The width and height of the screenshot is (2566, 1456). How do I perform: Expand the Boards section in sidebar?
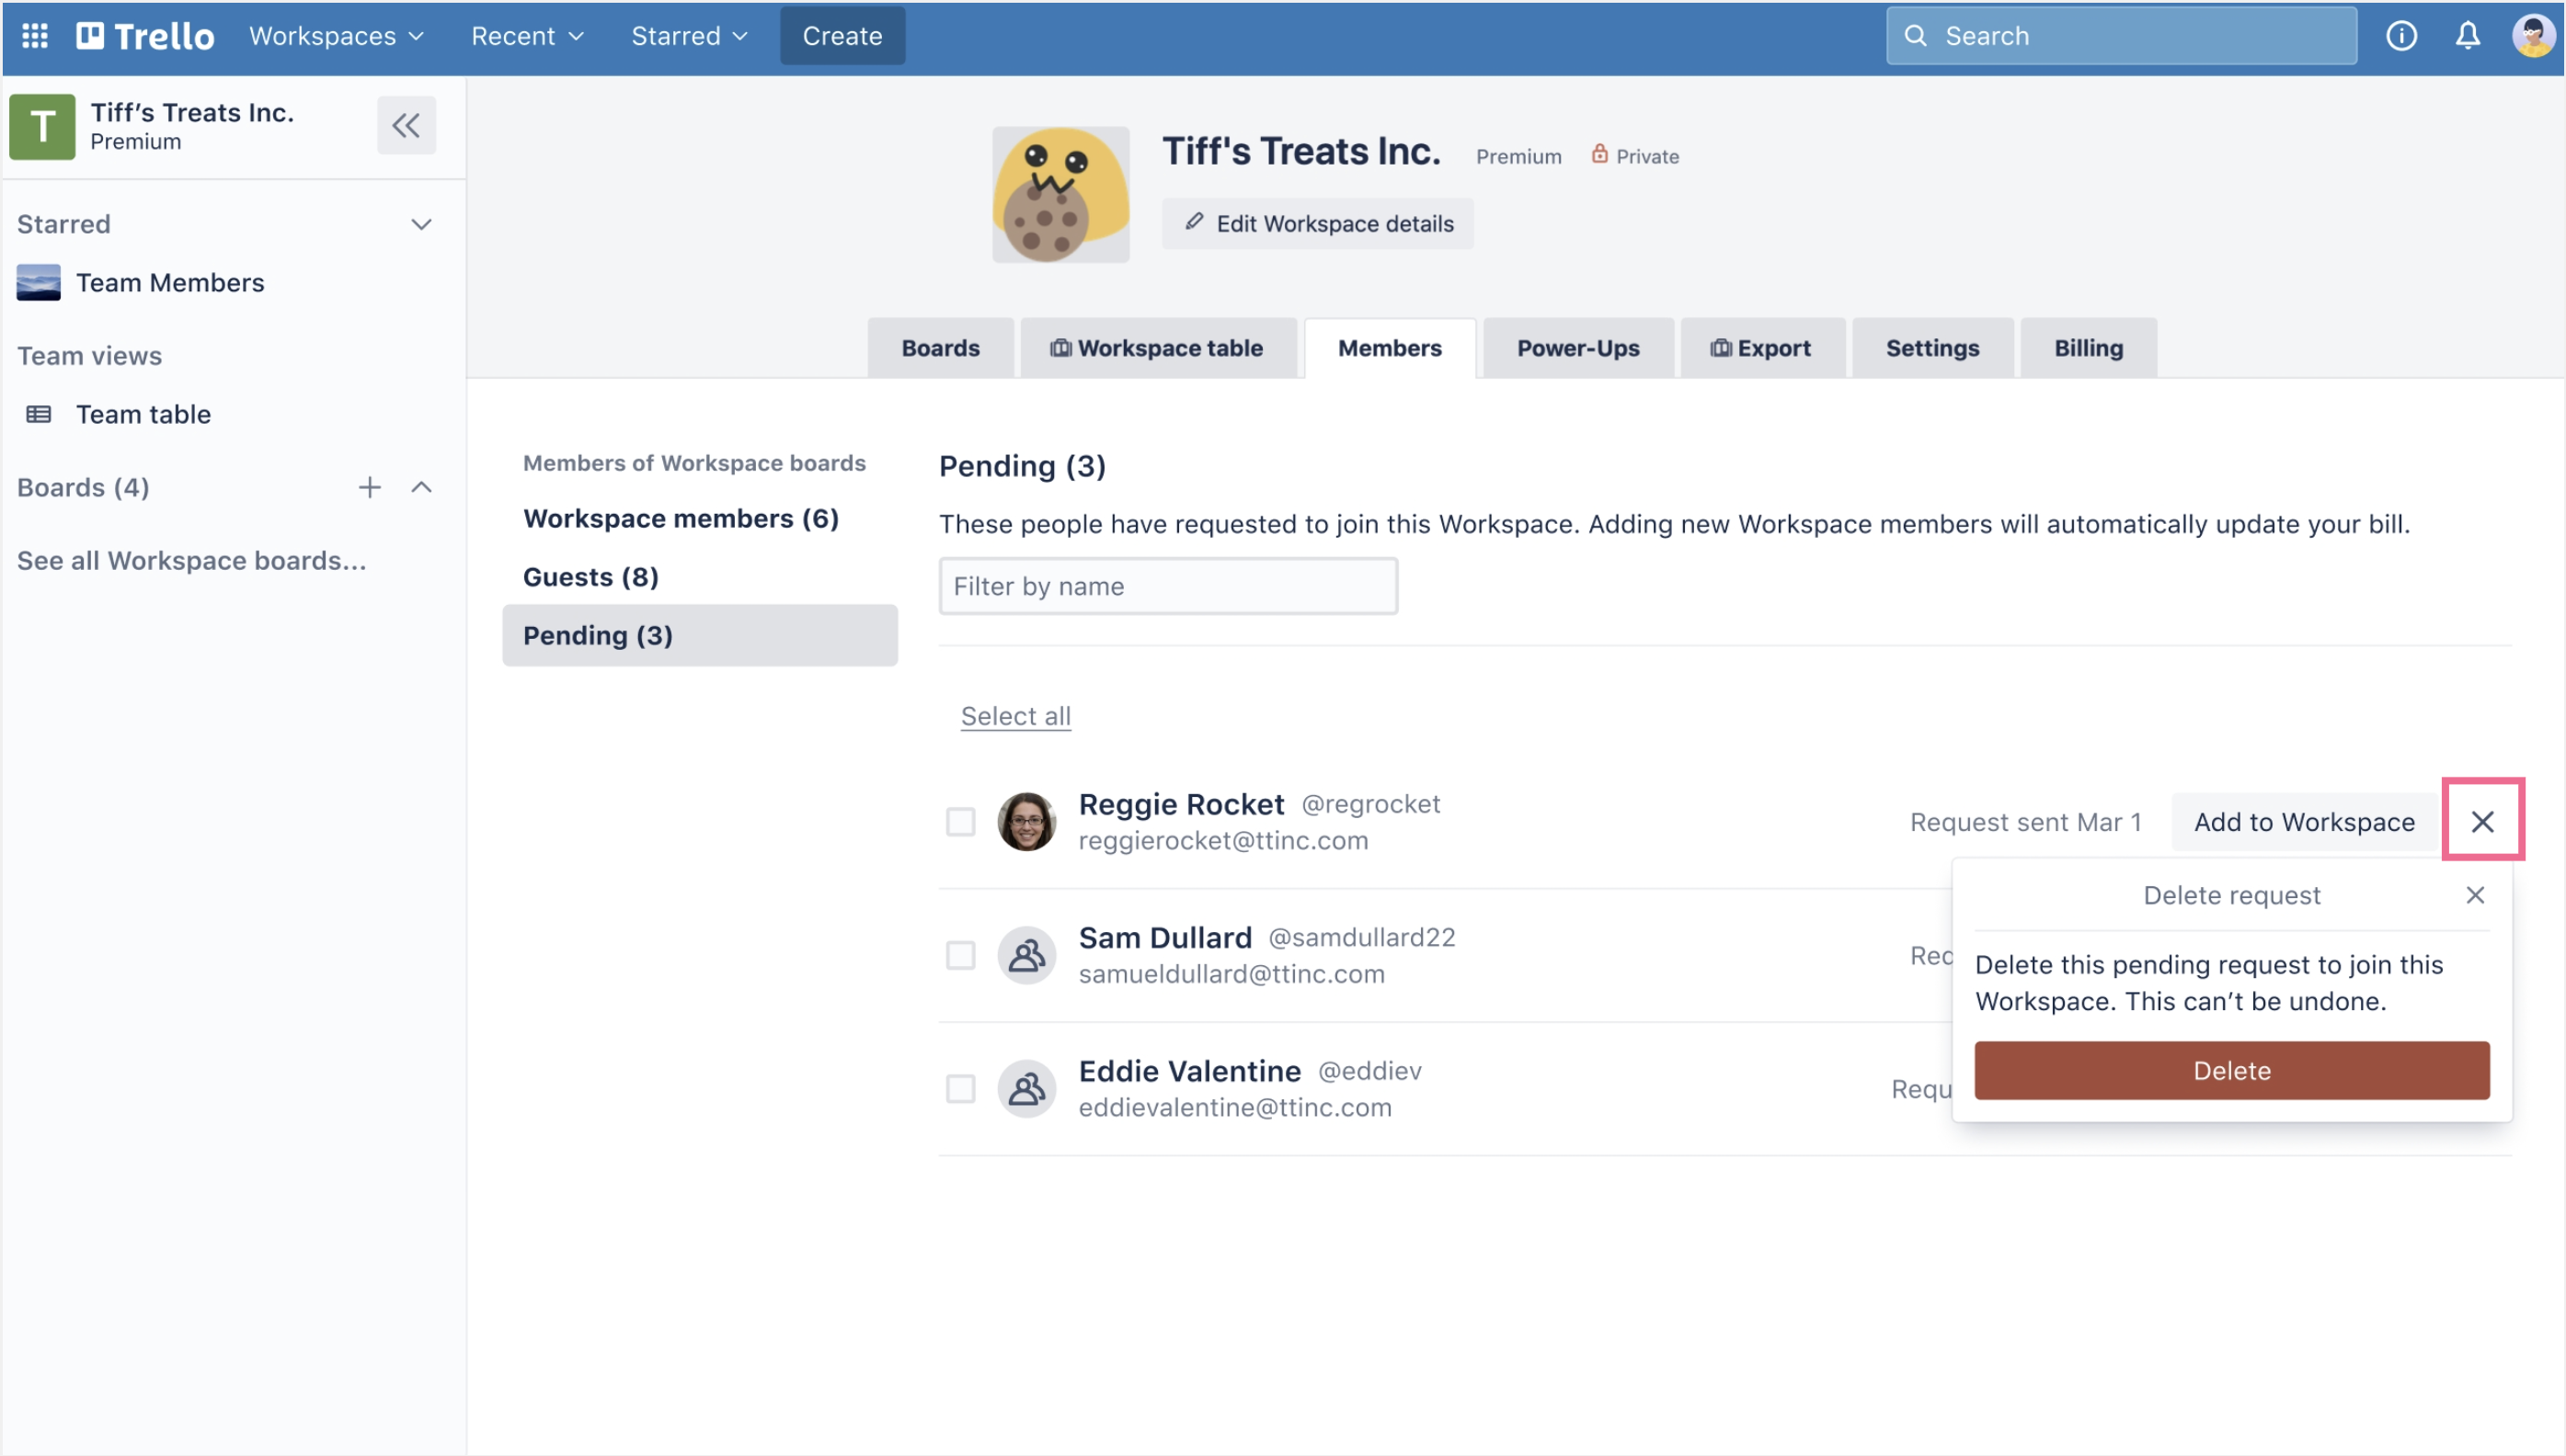pyautogui.click(x=419, y=484)
